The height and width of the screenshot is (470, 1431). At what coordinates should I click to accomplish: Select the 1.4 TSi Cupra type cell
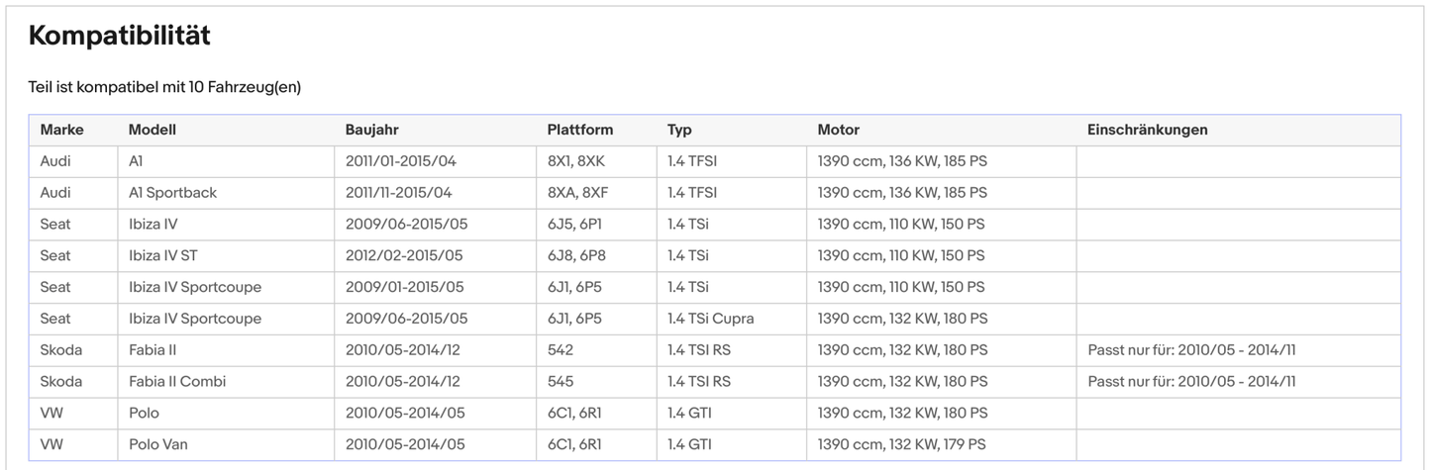click(710, 319)
